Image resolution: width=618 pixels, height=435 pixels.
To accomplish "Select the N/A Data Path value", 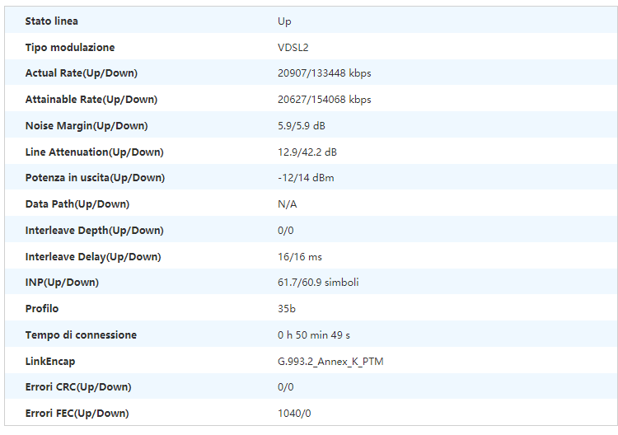I will click(286, 204).
